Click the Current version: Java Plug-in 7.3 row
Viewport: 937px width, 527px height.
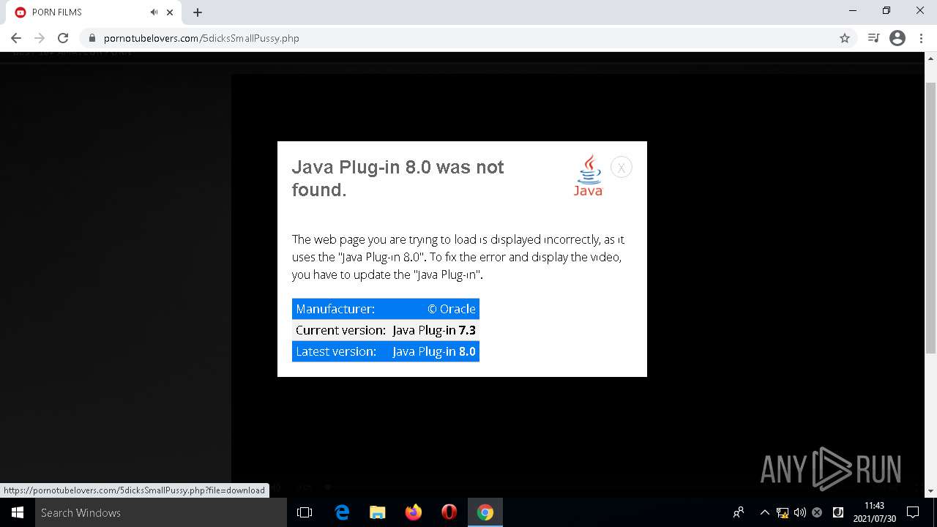(386, 330)
